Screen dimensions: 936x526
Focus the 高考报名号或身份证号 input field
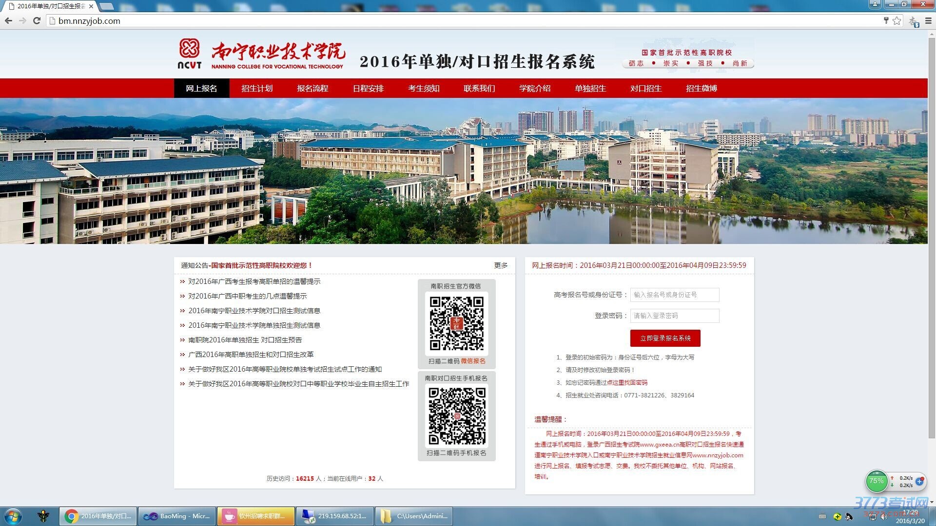(674, 295)
